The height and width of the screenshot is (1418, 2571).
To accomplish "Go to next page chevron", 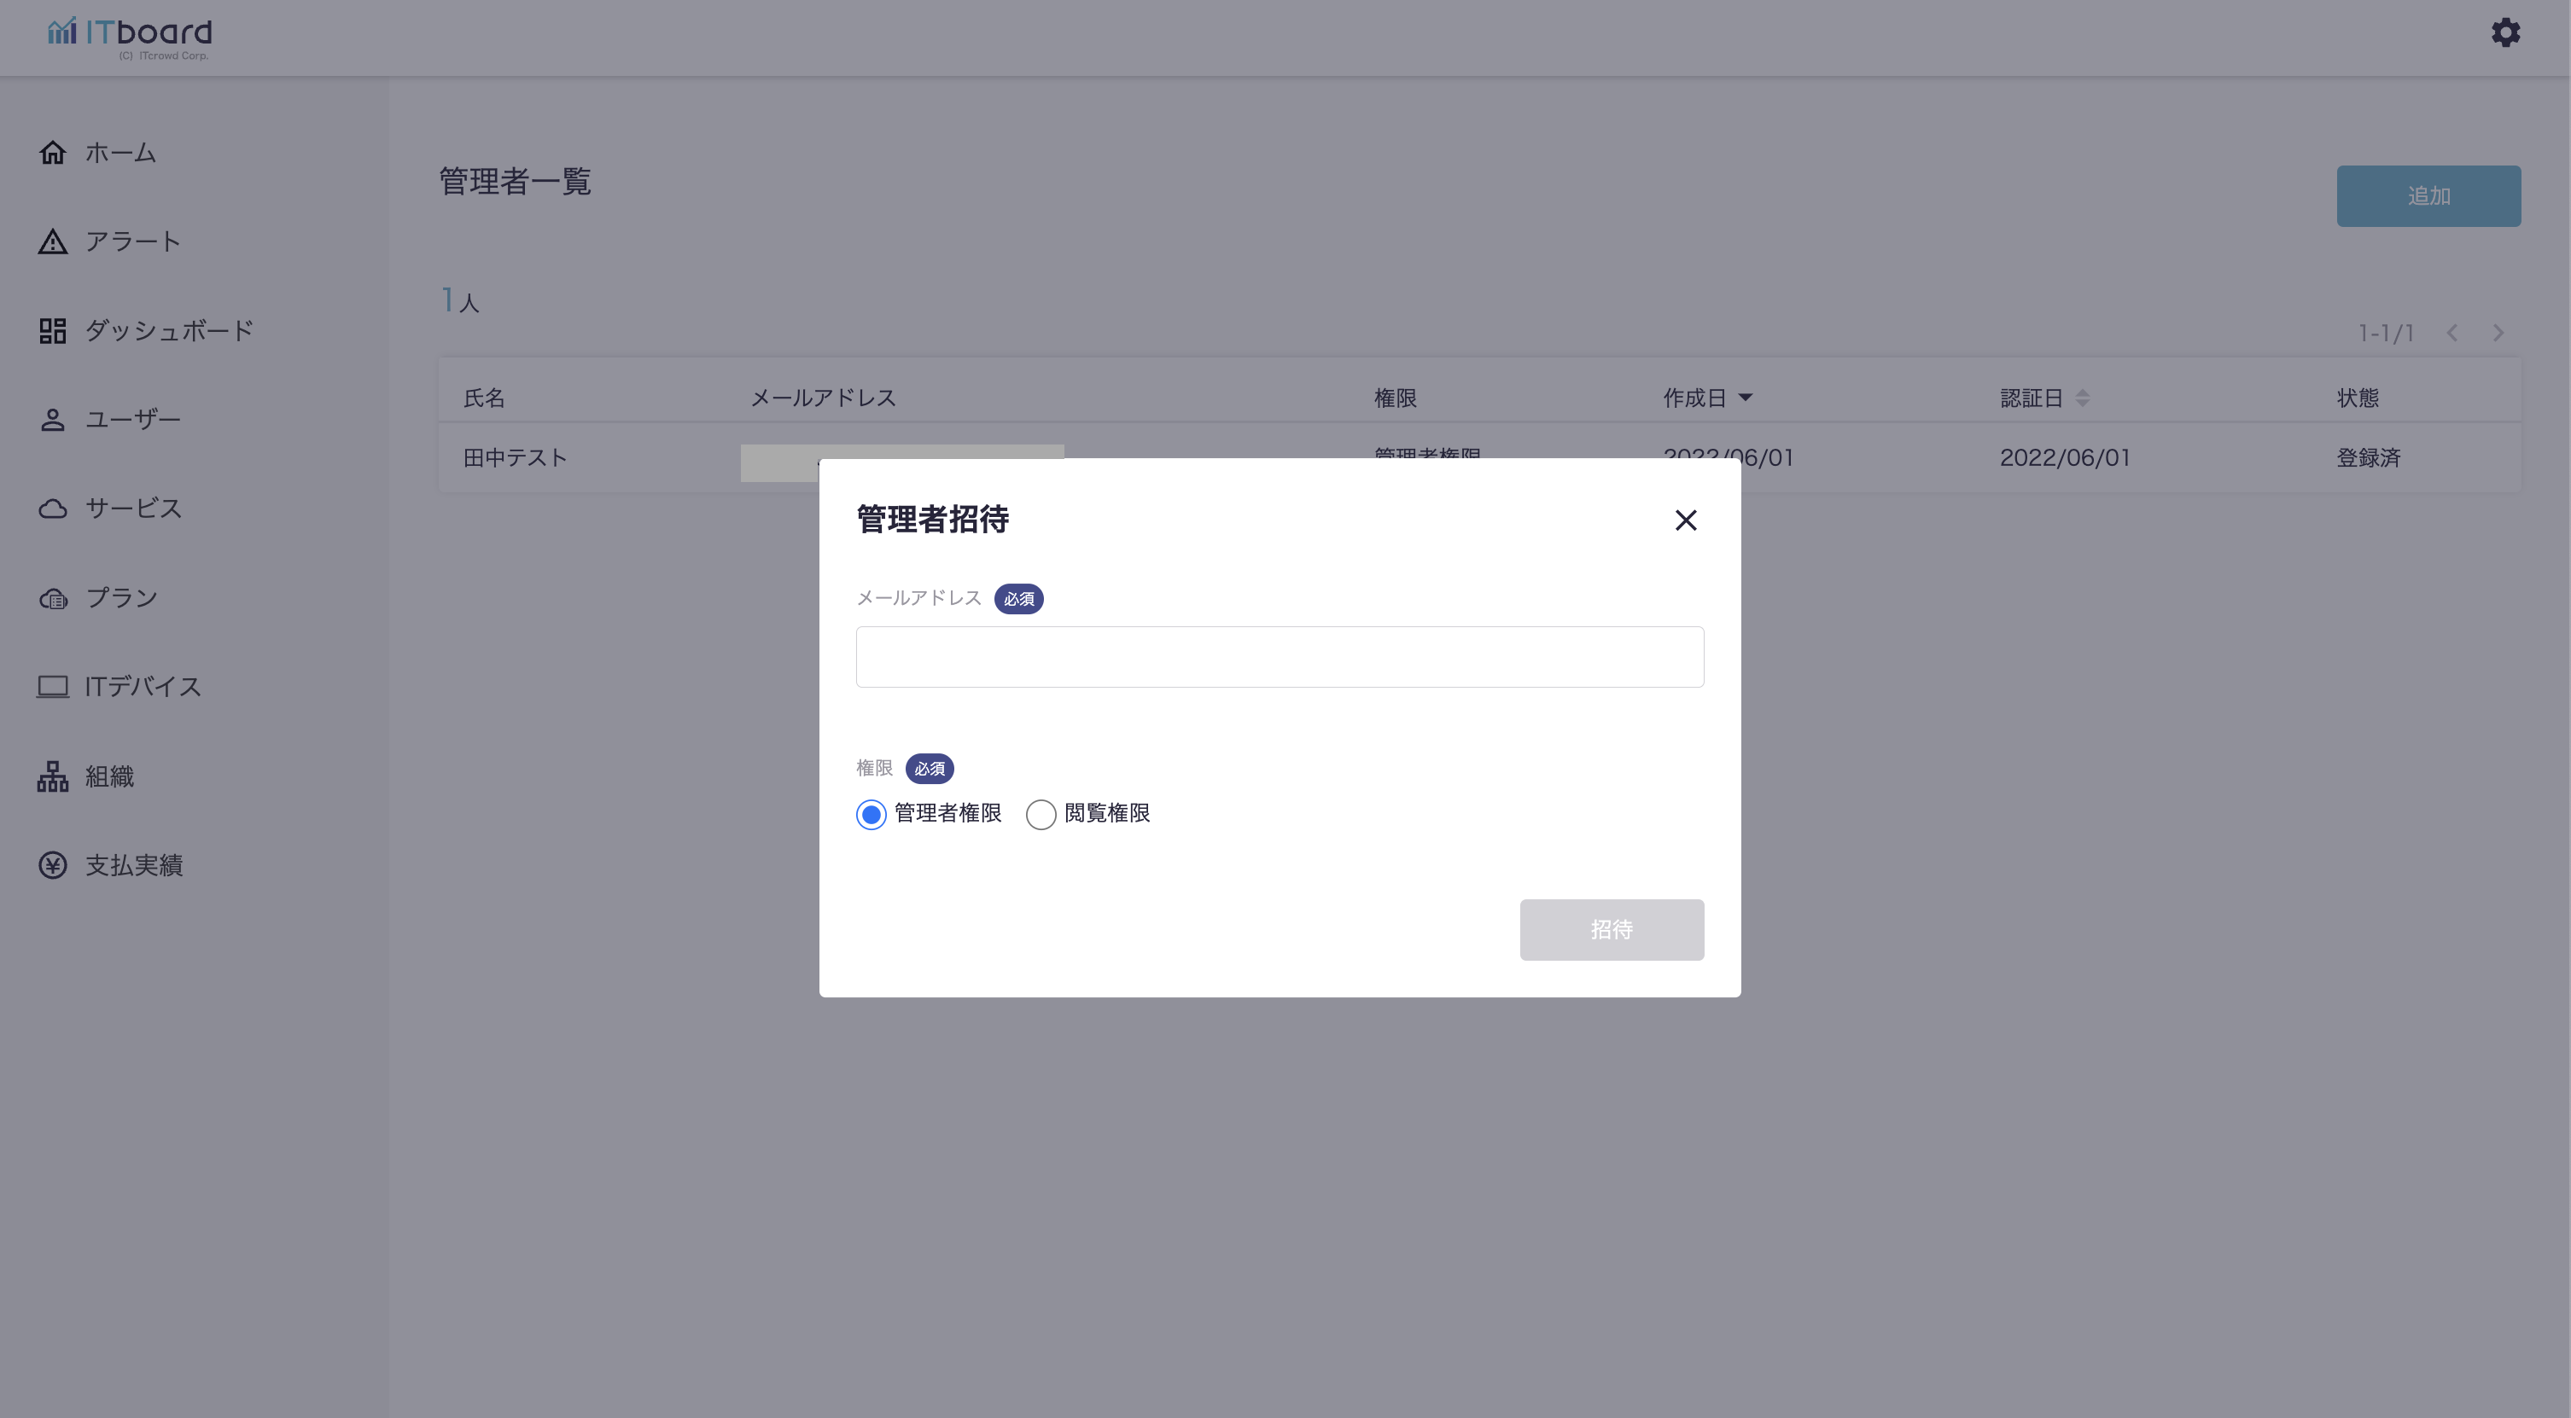I will pyautogui.click(x=2498, y=334).
